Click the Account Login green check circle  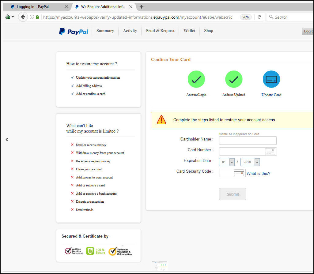[196, 79]
